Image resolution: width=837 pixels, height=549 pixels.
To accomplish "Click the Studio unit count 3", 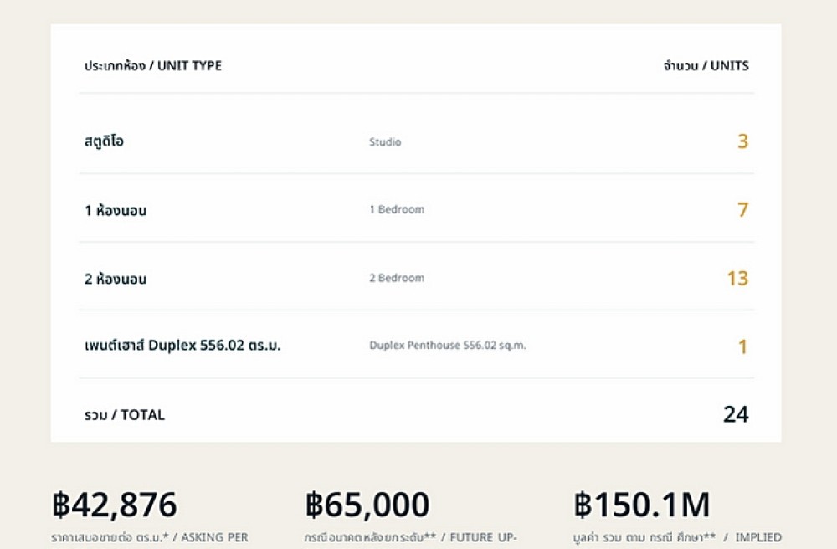I will click(742, 141).
